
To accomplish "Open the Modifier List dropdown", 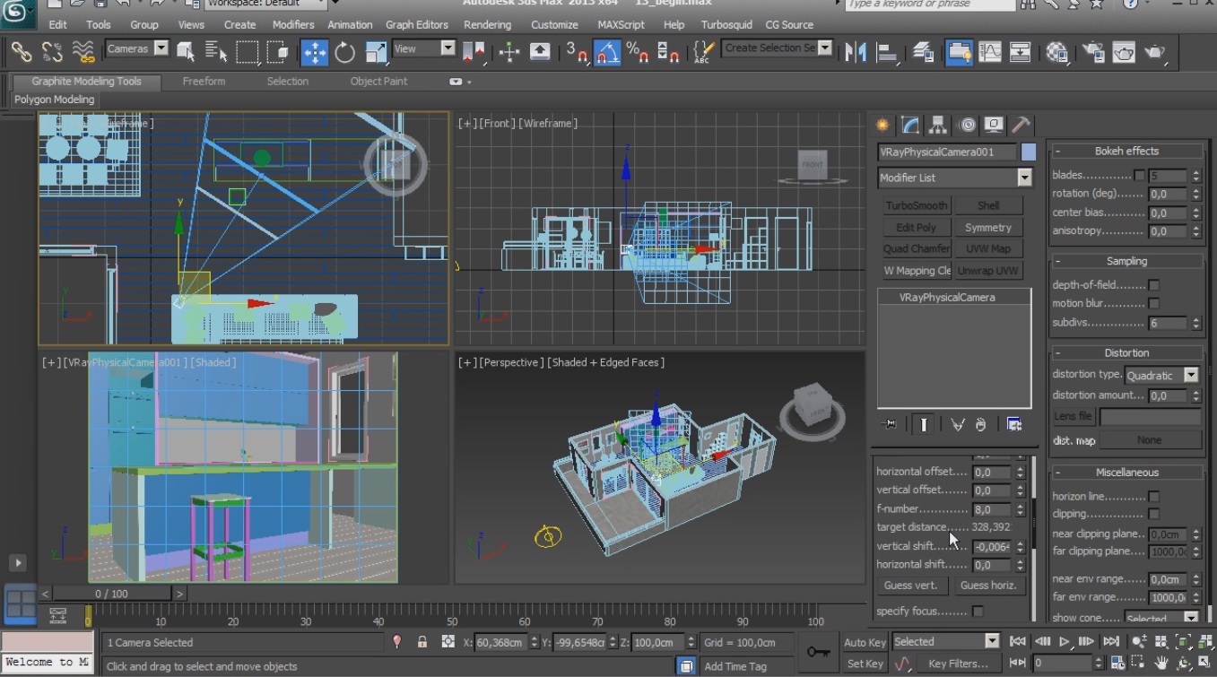I will click(1024, 178).
